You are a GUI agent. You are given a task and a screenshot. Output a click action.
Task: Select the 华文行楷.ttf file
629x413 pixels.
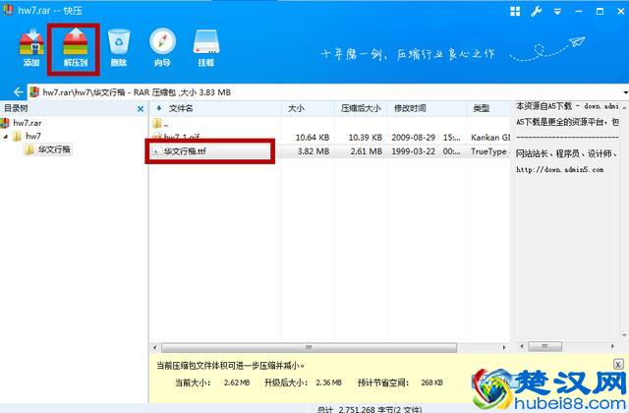[185, 151]
